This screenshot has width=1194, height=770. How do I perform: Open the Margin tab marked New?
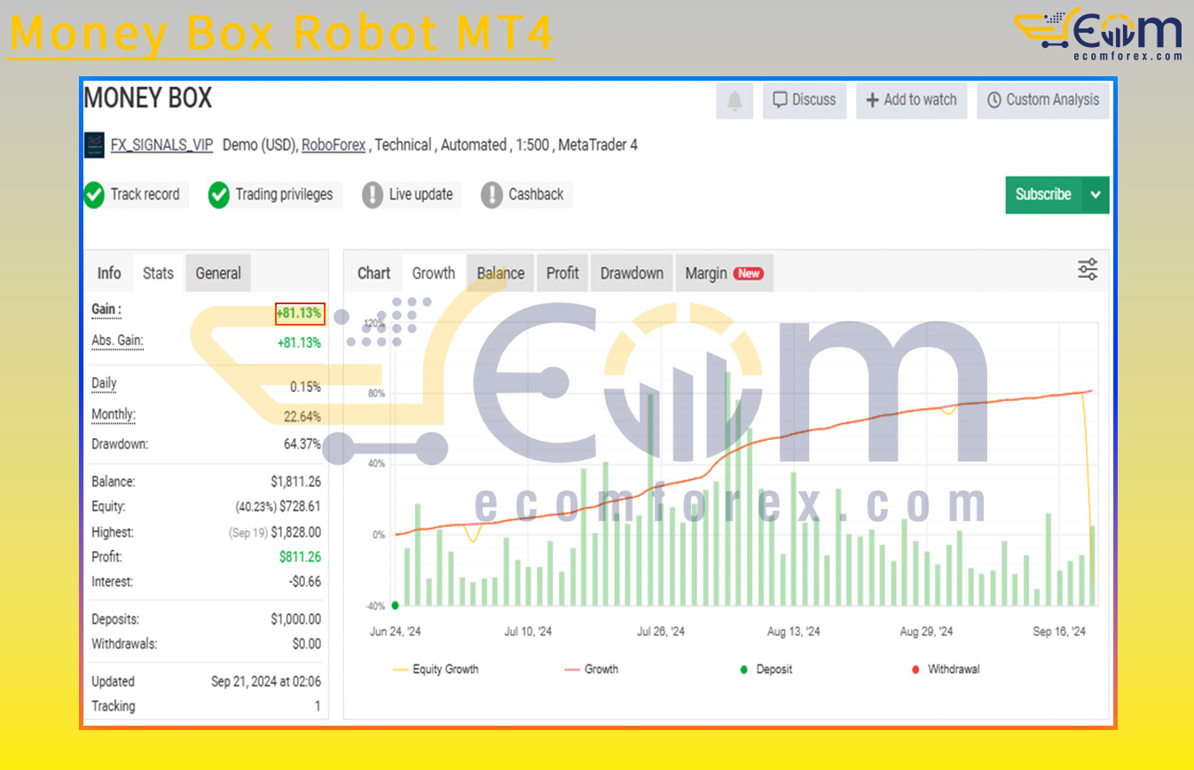click(724, 273)
